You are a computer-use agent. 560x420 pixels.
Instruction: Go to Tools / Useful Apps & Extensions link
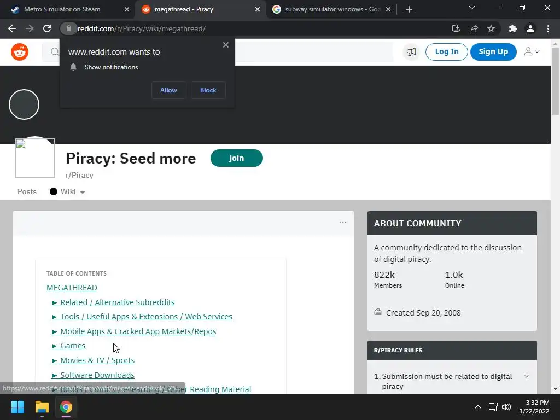pos(142,317)
